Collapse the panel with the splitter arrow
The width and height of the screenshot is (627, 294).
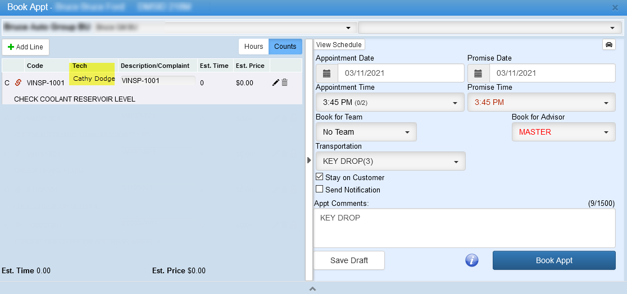[x=308, y=160]
